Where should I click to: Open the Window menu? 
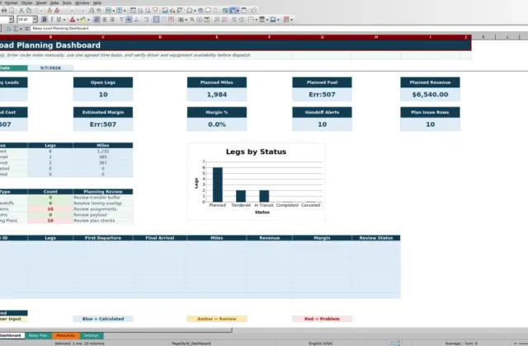pyautogui.click(x=82, y=2)
